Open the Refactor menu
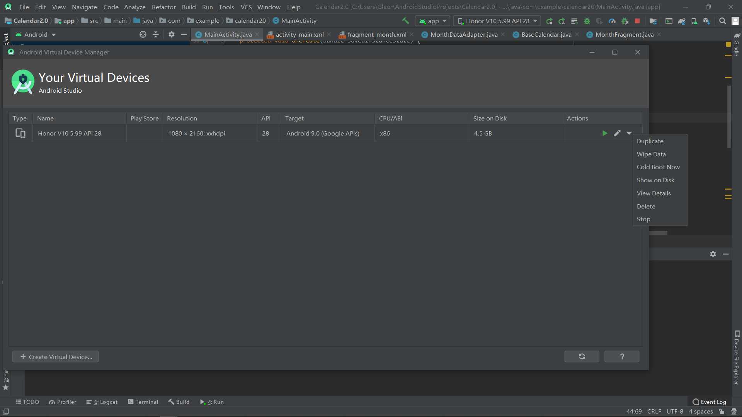 163,7
